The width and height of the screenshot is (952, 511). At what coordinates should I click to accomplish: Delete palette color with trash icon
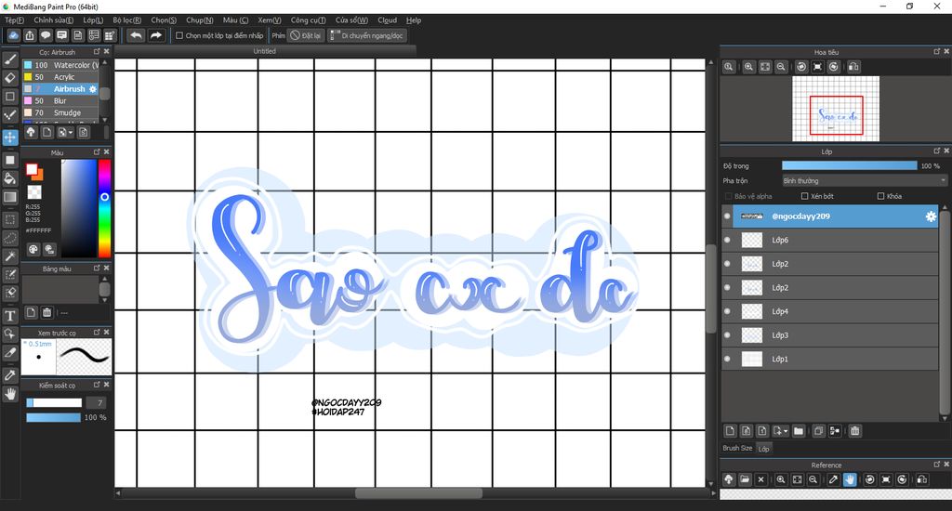(46, 312)
